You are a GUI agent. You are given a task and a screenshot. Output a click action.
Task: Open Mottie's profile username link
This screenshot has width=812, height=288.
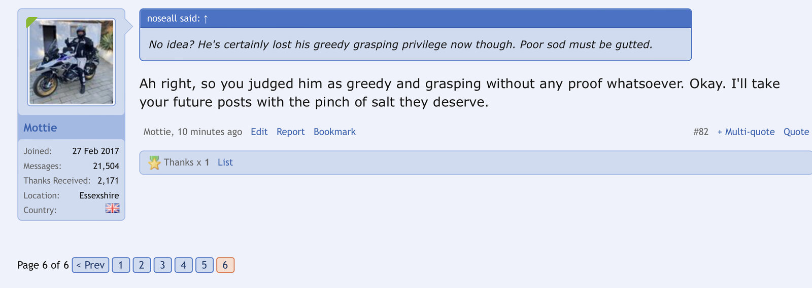tap(40, 128)
